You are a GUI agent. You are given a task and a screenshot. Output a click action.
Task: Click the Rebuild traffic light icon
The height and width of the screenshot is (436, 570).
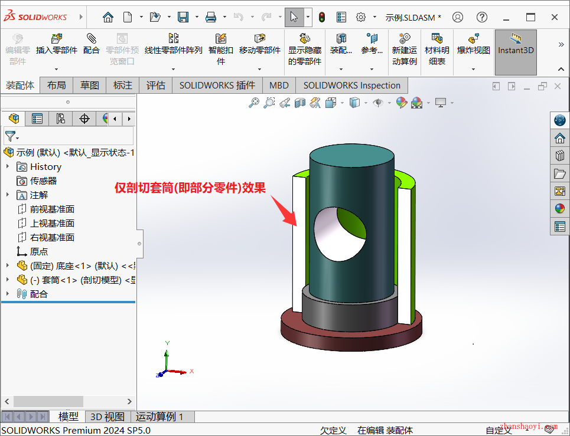pyautogui.click(x=322, y=17)
